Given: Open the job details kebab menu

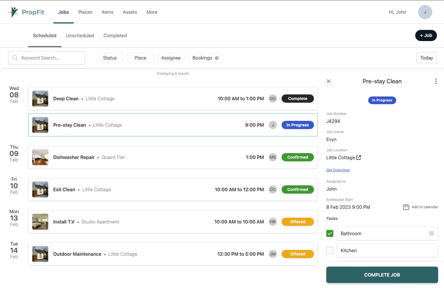Looking at the screenshot, I should 436,81.
